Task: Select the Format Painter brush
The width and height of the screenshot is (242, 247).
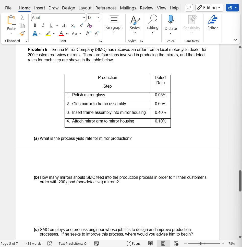Action: tap(22, 33)
